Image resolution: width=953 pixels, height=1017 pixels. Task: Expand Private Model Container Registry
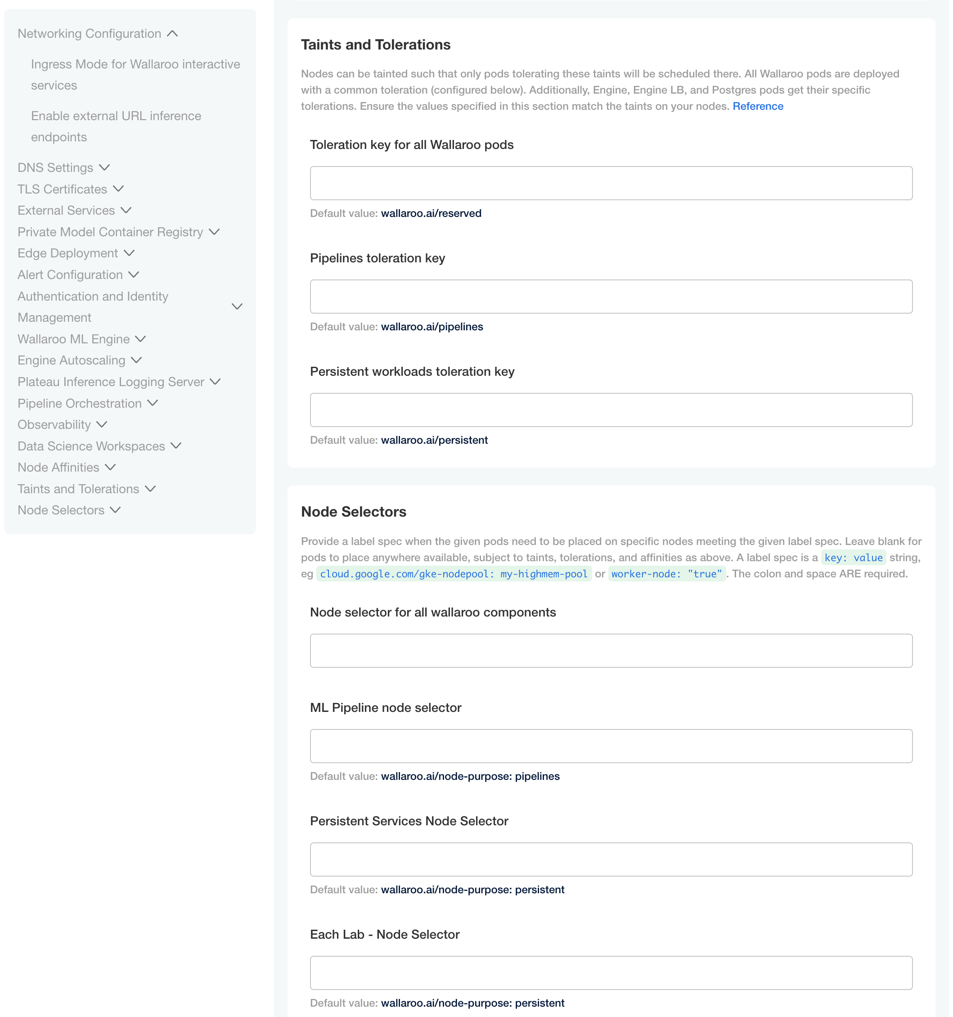[110, 232]
